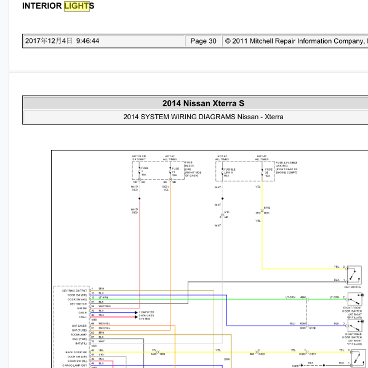Click "2014 SYSTEM WIRING DIAGRAMS Nissan - Xterra" subtitle
Image resolution: width=368 pixels, height=368 pixels.
point(204,117)
